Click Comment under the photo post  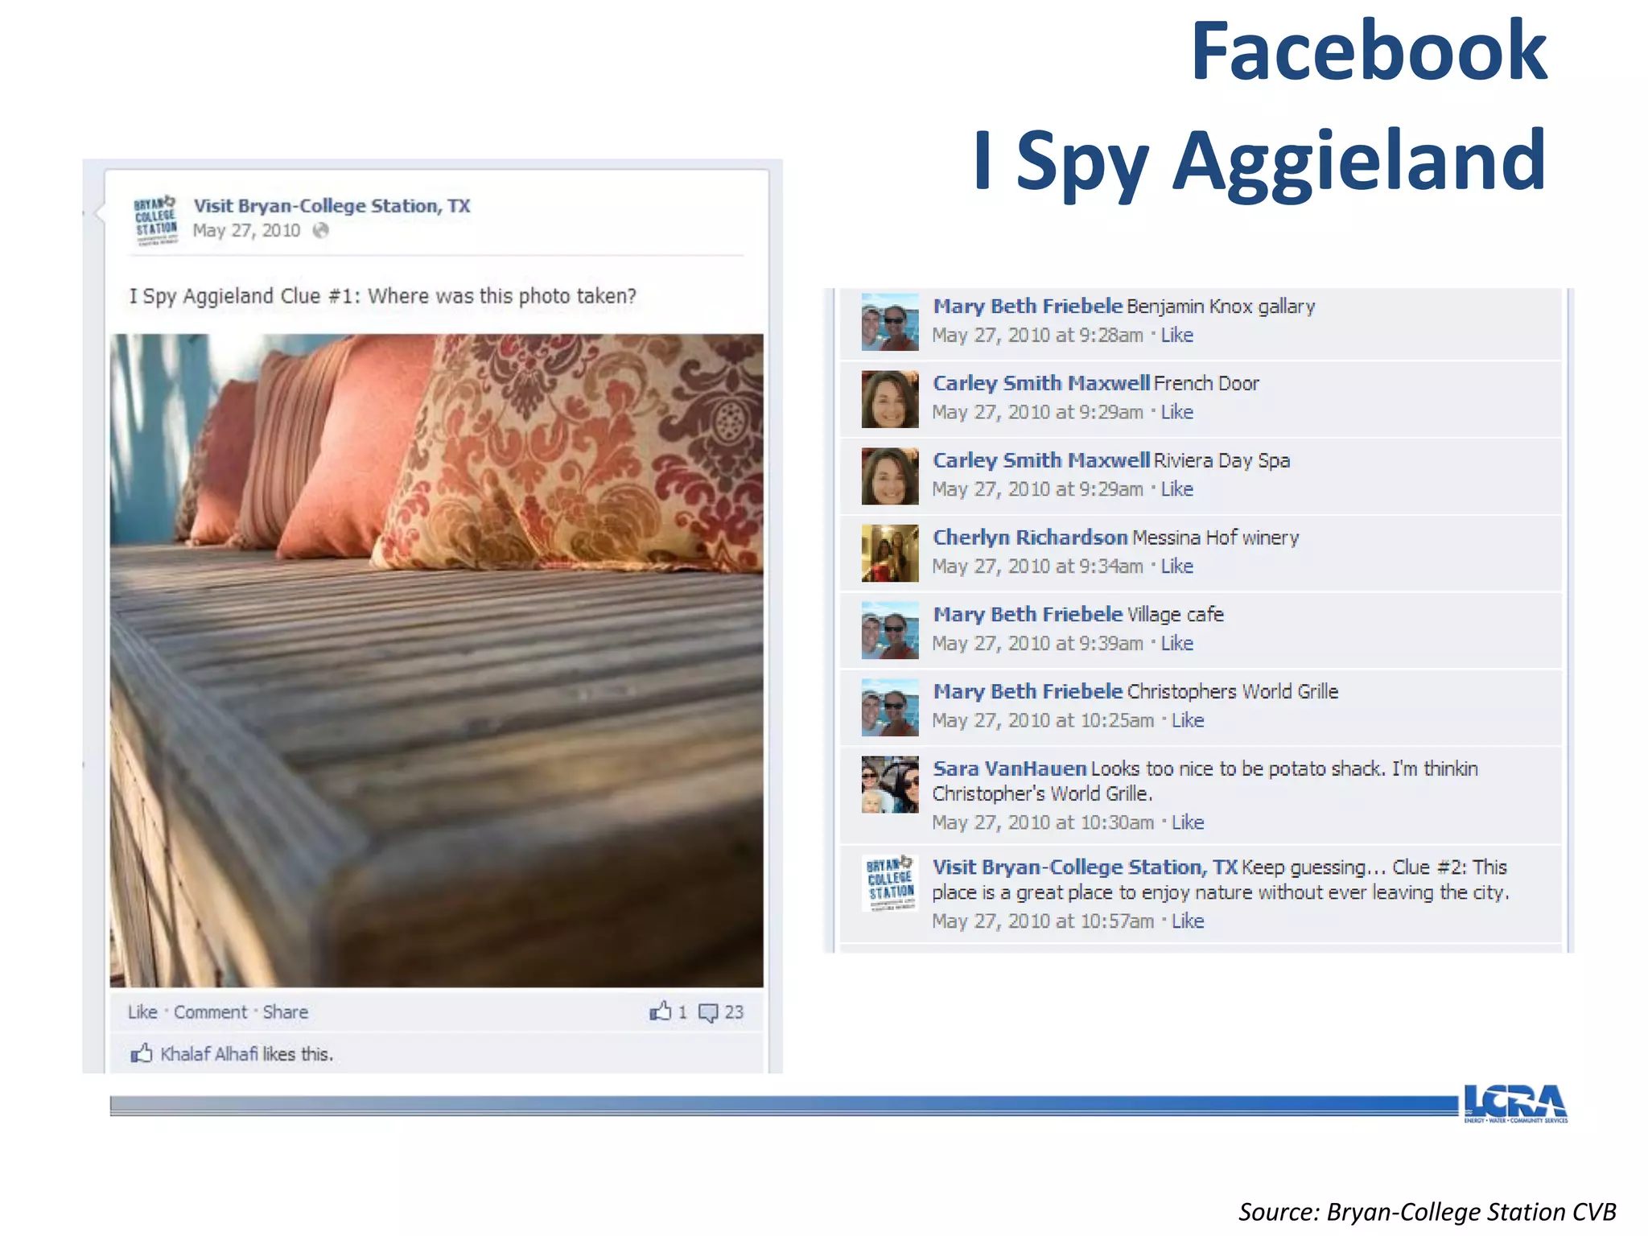tap(211, 1012)
